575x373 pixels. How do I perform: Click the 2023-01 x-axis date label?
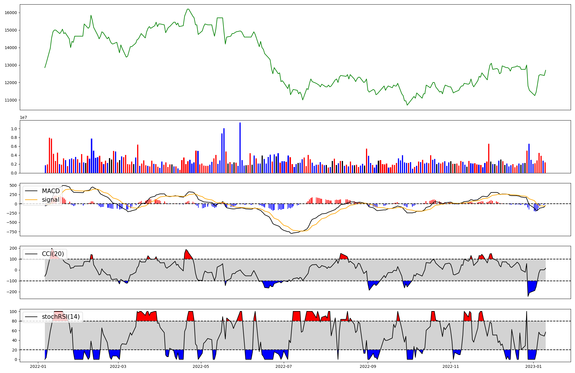click(534, 366)
